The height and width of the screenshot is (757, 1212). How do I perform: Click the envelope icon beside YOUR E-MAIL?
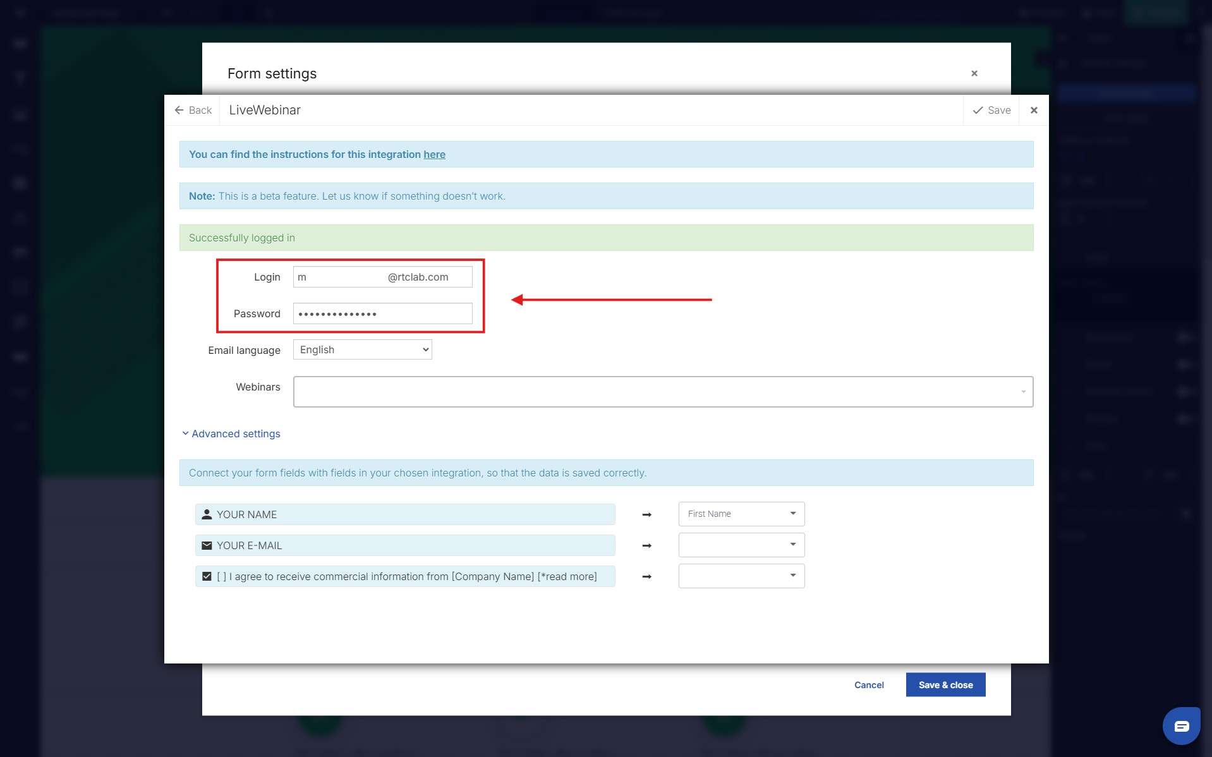[x=207, y=545]
